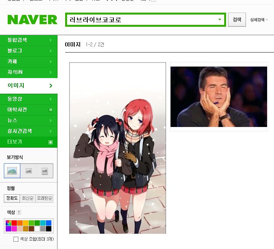Pick the dark green color swatch
Viewport: 274px width, 249px height.
click(37, 223)
